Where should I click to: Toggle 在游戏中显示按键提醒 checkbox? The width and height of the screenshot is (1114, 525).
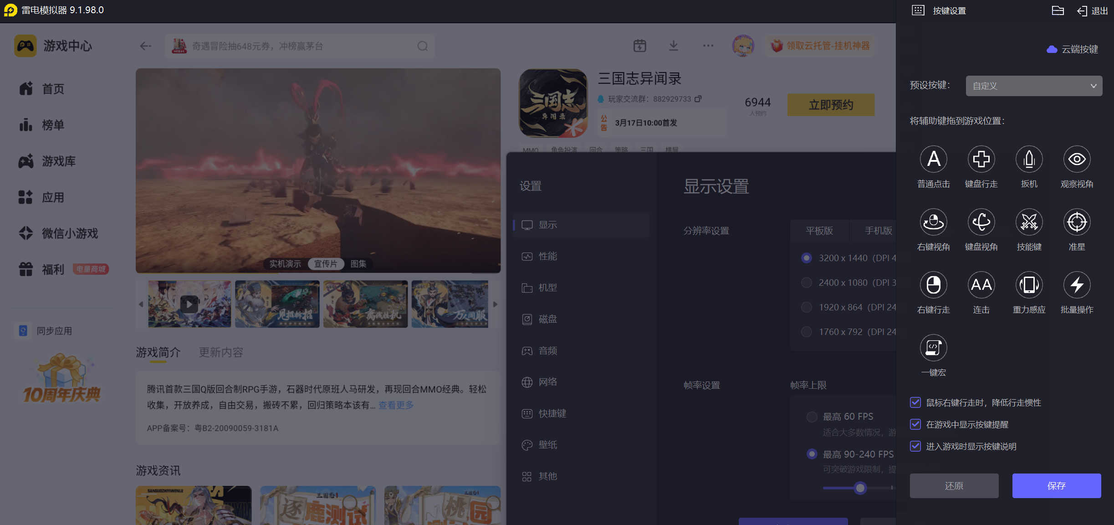[x=915, y=424]
